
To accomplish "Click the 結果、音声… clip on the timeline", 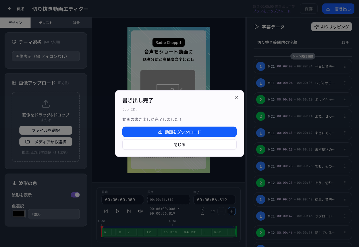I will 192,232.
